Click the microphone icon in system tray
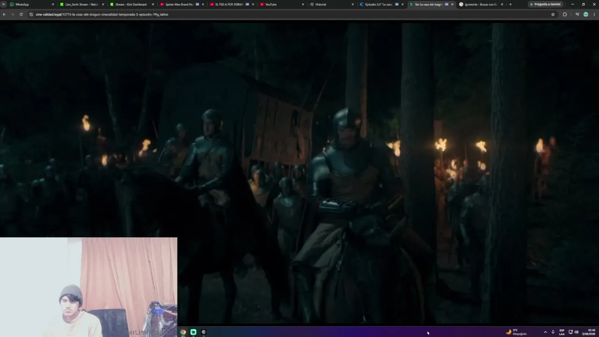The height and width of the screenshot is (337, 599). point(553,332)
